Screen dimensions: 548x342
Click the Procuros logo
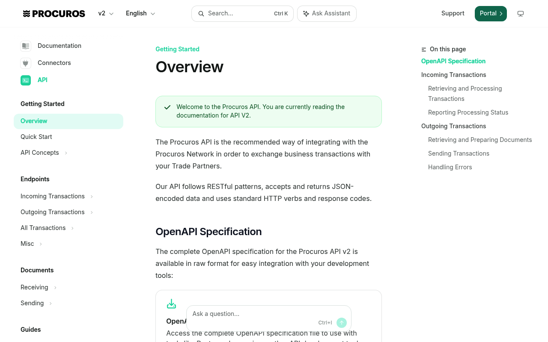(x=54, y=14)
